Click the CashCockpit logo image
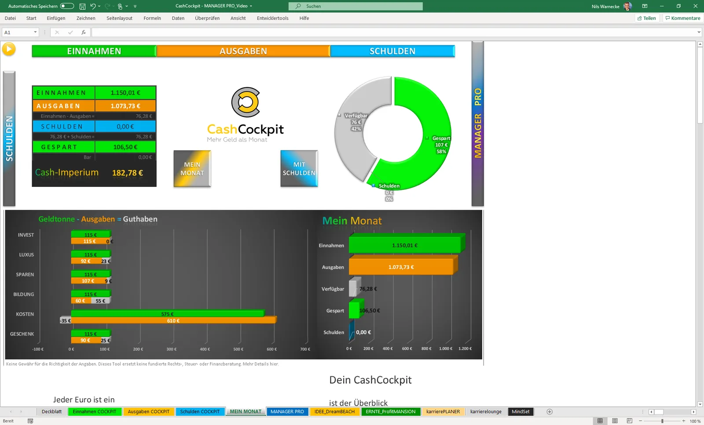The width and height of the screenshot is (704, 425). coord(245,115)
